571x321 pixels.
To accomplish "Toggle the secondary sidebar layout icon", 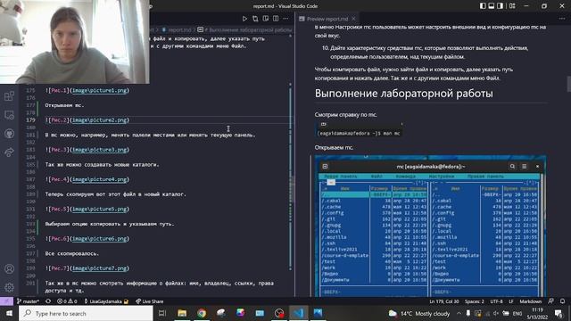I will click(500, 6).
